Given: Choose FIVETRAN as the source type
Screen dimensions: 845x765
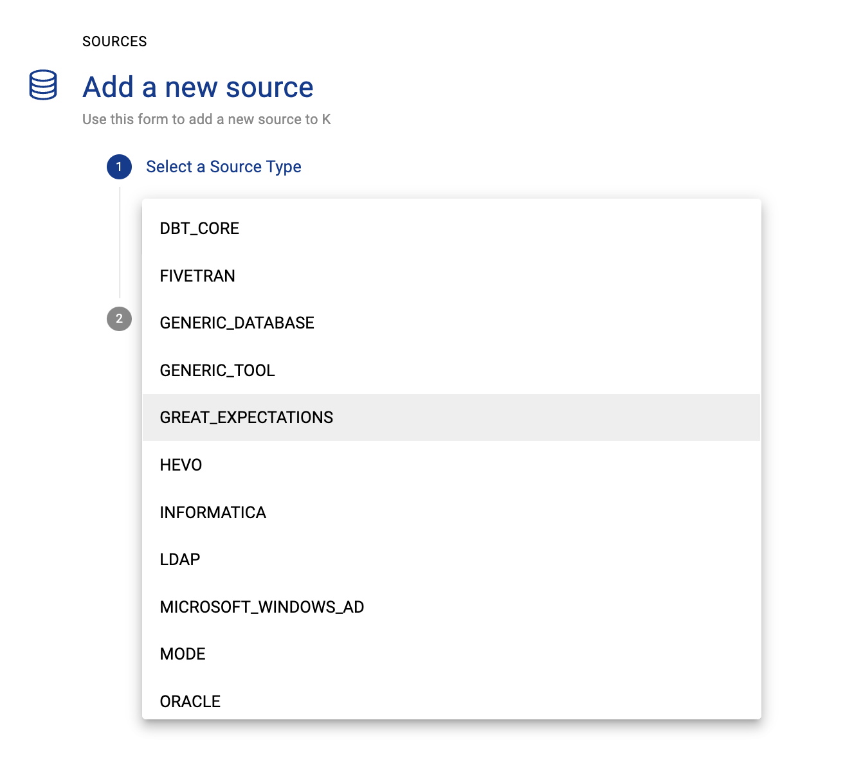Looking at the screenshot, I should click(197, 276).
